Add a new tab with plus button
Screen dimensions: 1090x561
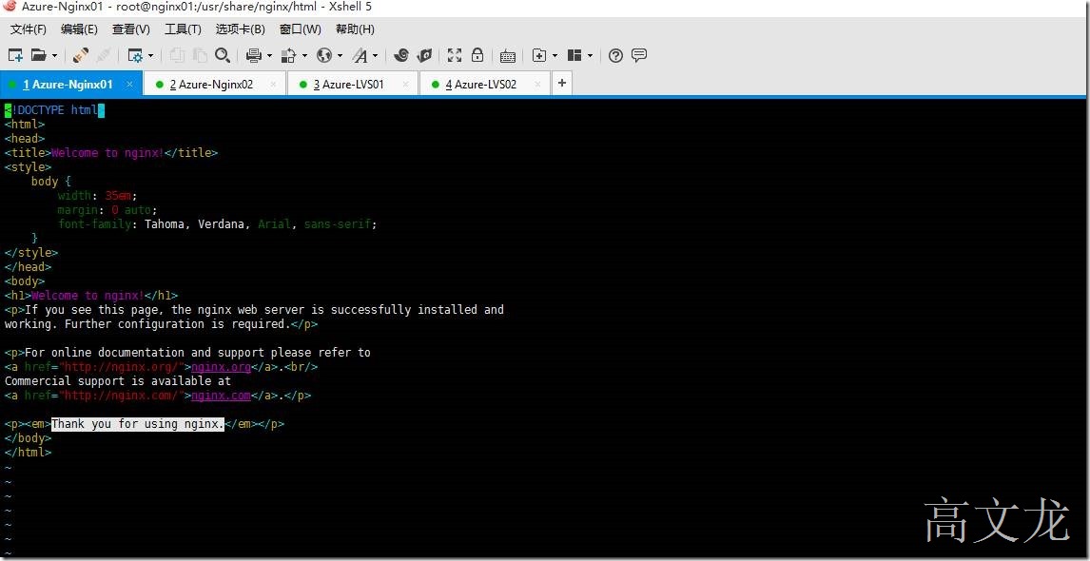[x=562, y=84]
